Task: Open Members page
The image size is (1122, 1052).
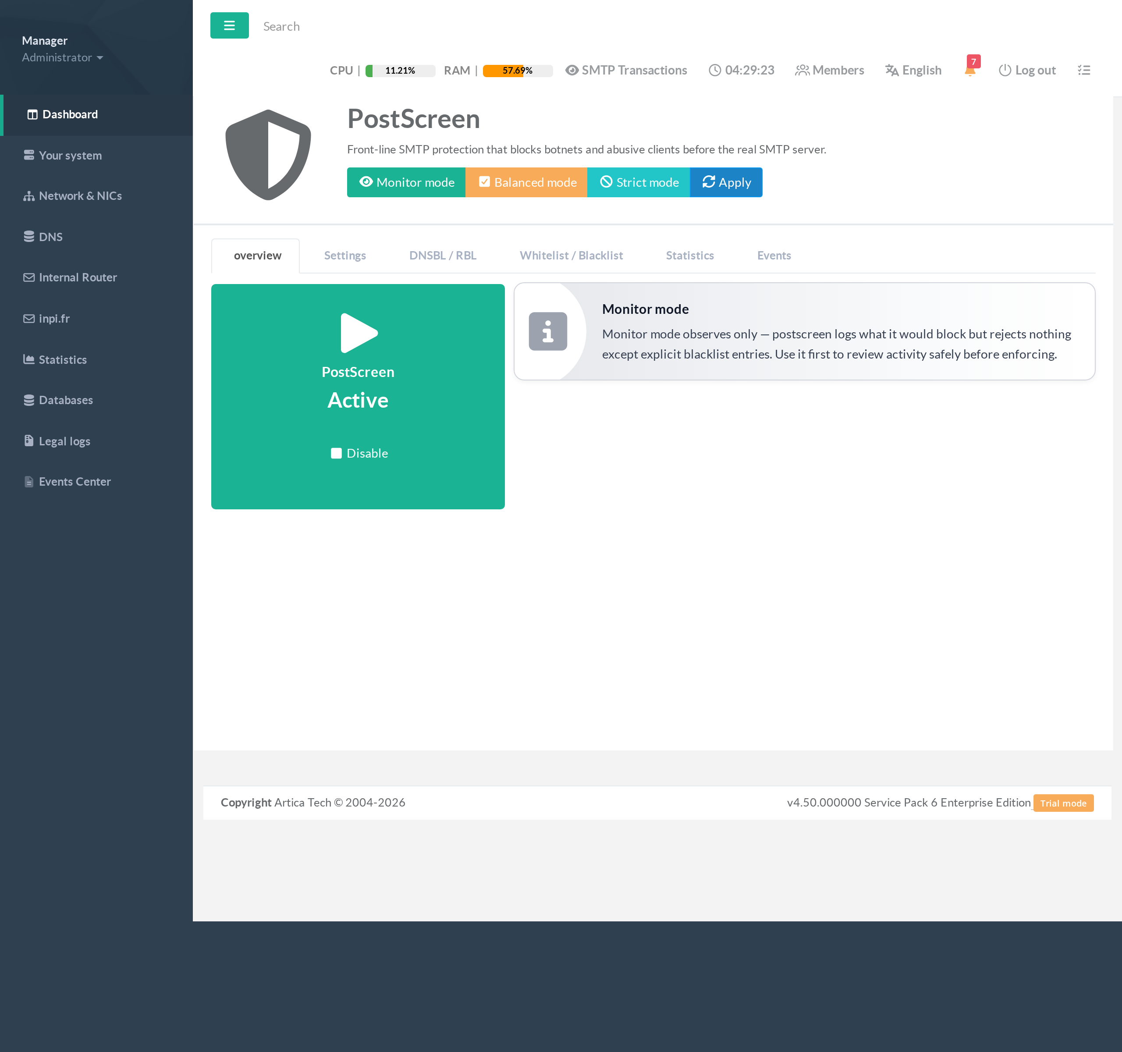Action: [x=829, y=71]
